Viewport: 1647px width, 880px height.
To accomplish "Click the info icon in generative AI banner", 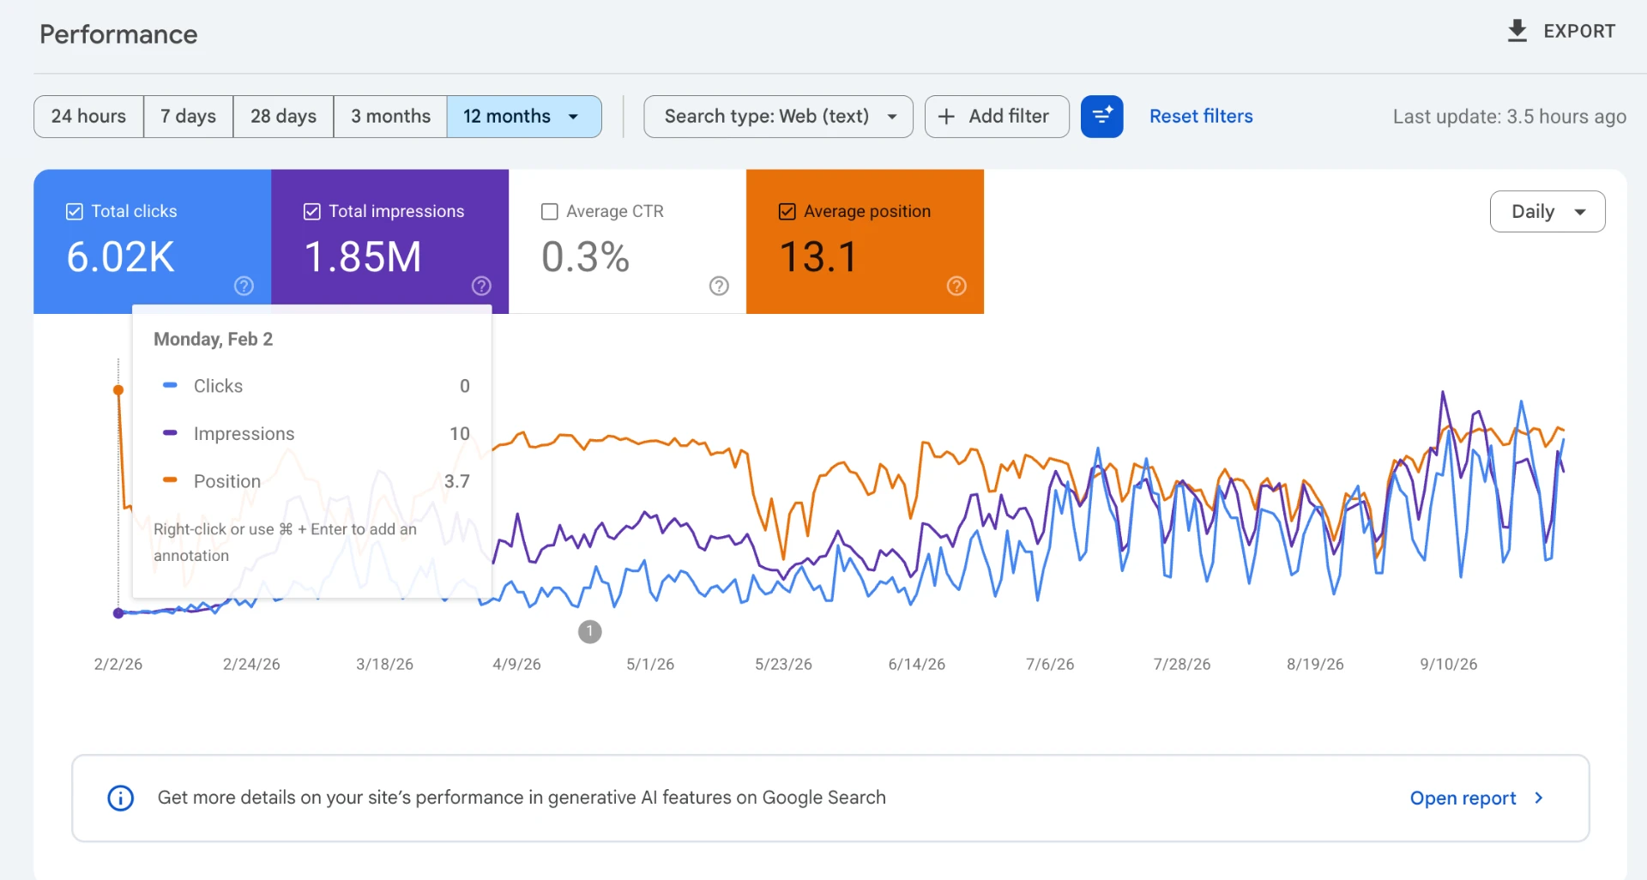I will 120,798.
